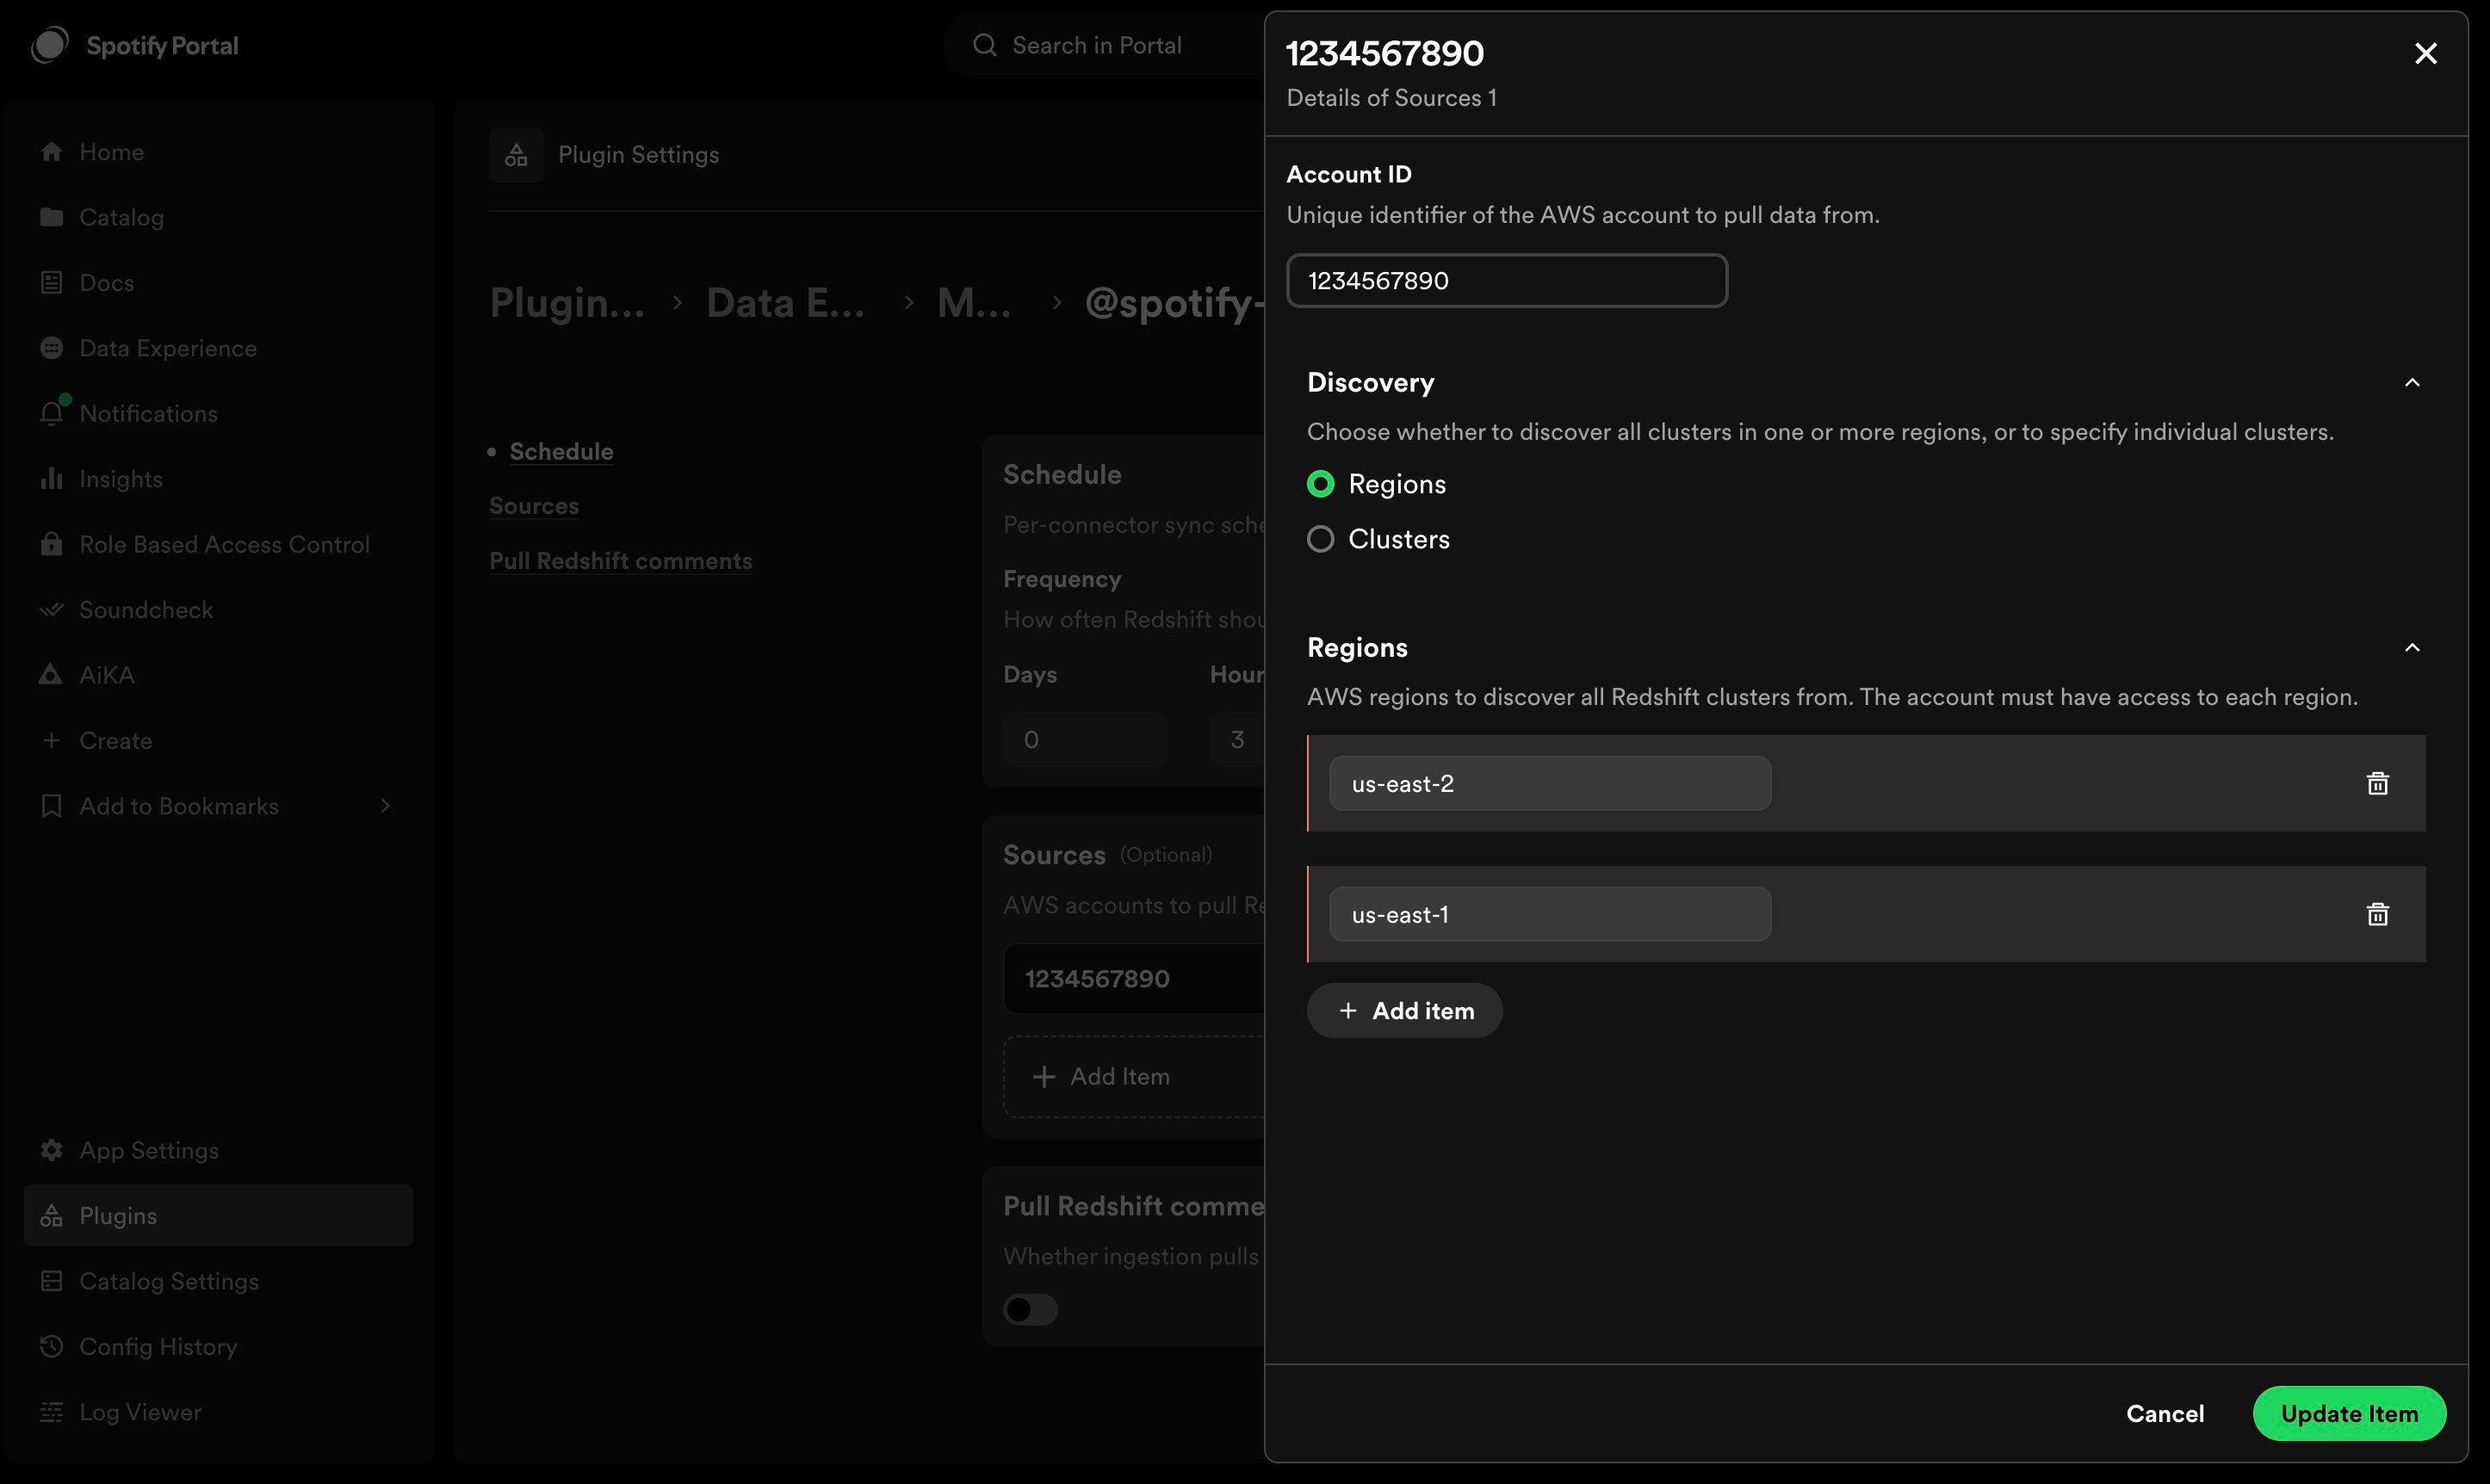Image resolution: width=2490 pixels, height=1484 pixels.
Task: Click the Catalog Settings icon
Action: coord(51,1281)
